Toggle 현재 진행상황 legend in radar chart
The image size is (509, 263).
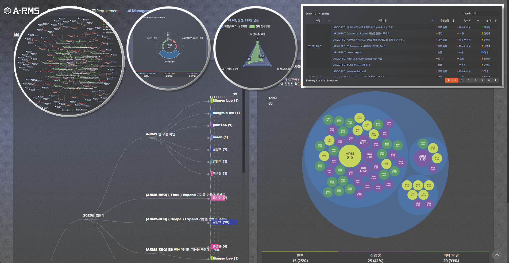(x=260, y=26)
